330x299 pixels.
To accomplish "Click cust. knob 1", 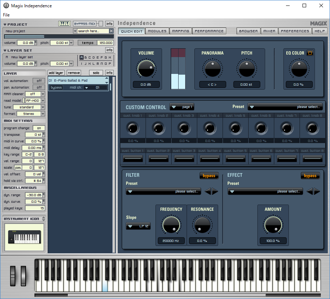I will (x=133, y=128).
